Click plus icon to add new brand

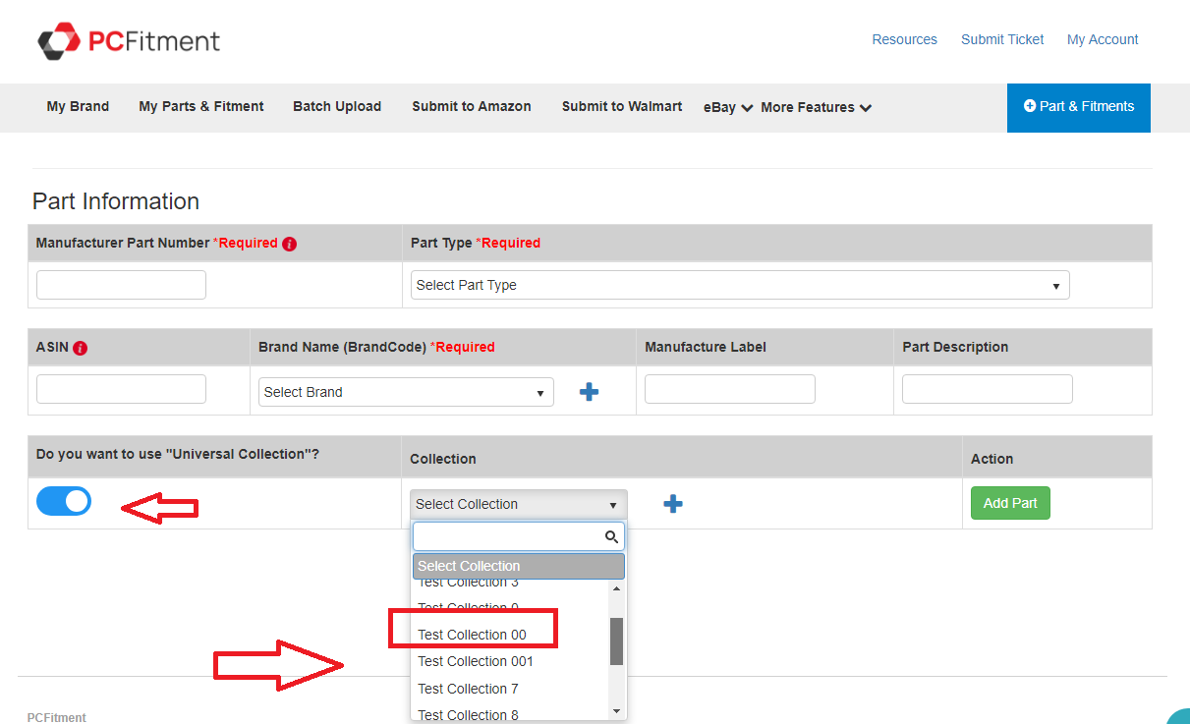(589, 392)
